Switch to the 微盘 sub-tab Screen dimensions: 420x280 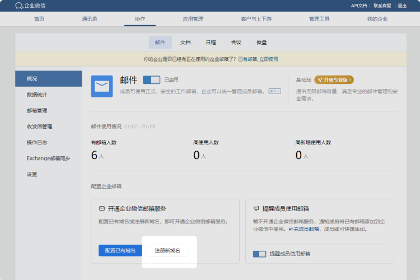[x=262, y=43]
